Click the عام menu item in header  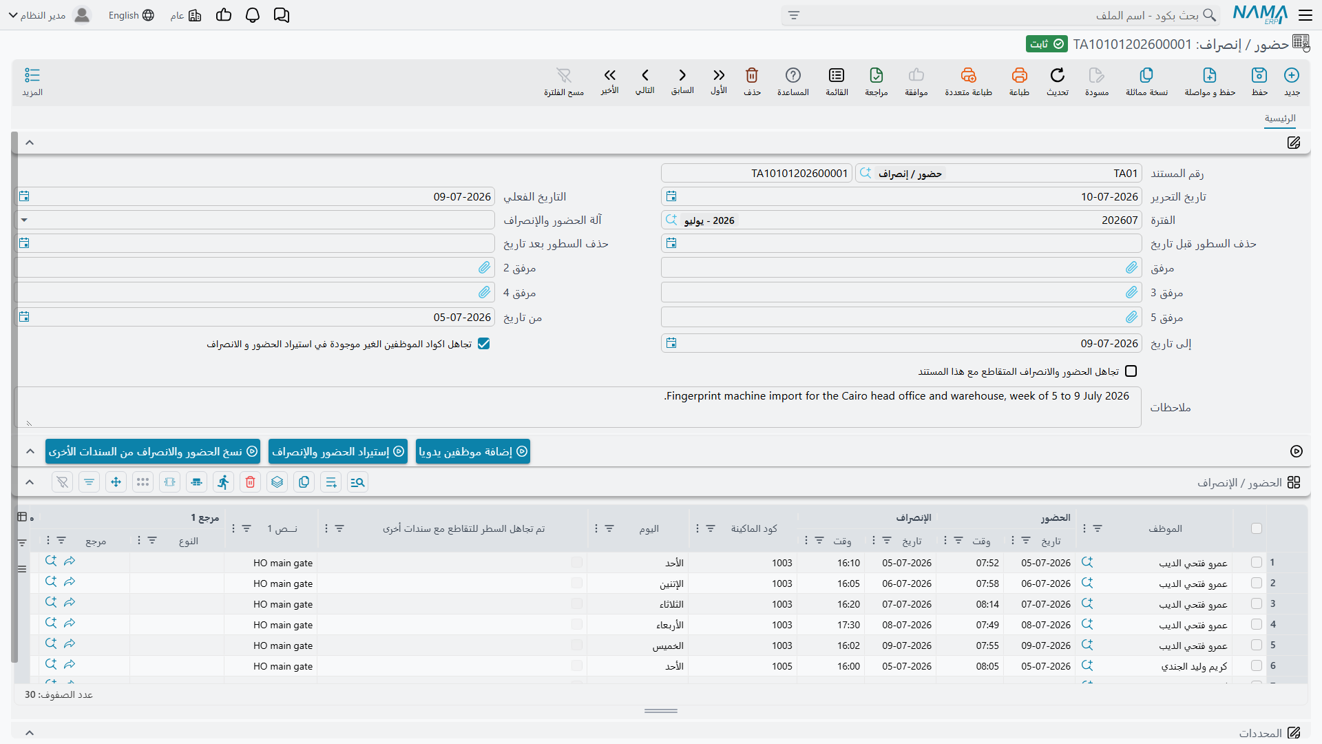click(x=186, y=15)
